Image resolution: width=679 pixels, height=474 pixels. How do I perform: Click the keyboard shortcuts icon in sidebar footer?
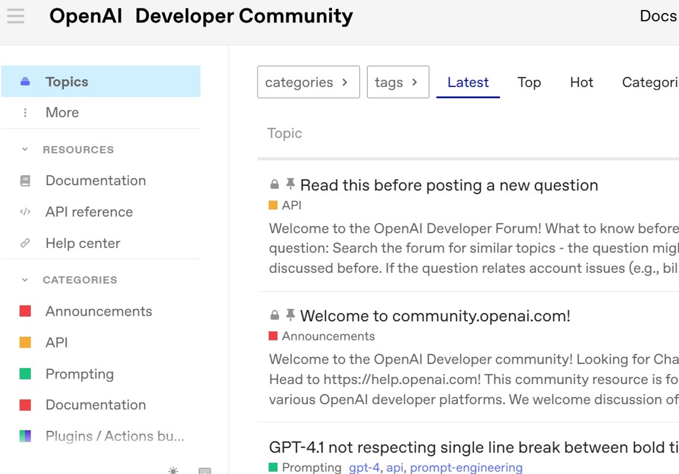(205, 470)
